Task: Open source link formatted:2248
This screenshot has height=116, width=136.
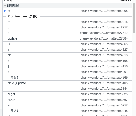Action: 104,111
